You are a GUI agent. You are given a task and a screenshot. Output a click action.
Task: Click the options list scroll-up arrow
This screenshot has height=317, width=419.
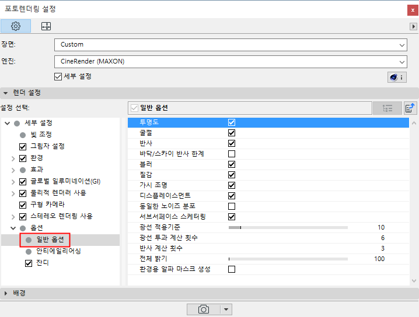[414, 124]
